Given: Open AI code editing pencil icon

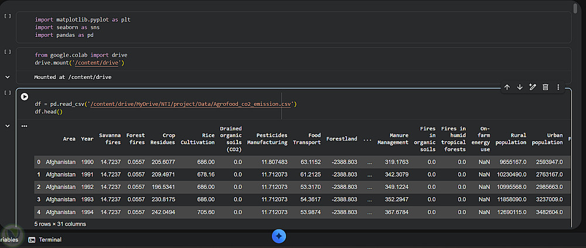Looking at the screenshot, I should point(532,87).
